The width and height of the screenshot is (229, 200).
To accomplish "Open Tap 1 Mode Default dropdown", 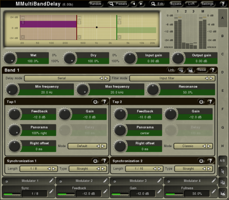I will 87,146.
